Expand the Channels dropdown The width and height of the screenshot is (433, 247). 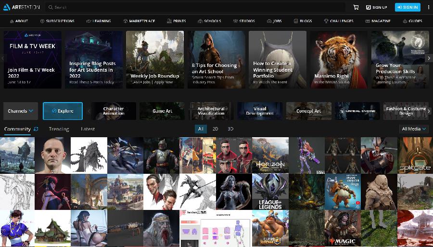coord(20,111)
